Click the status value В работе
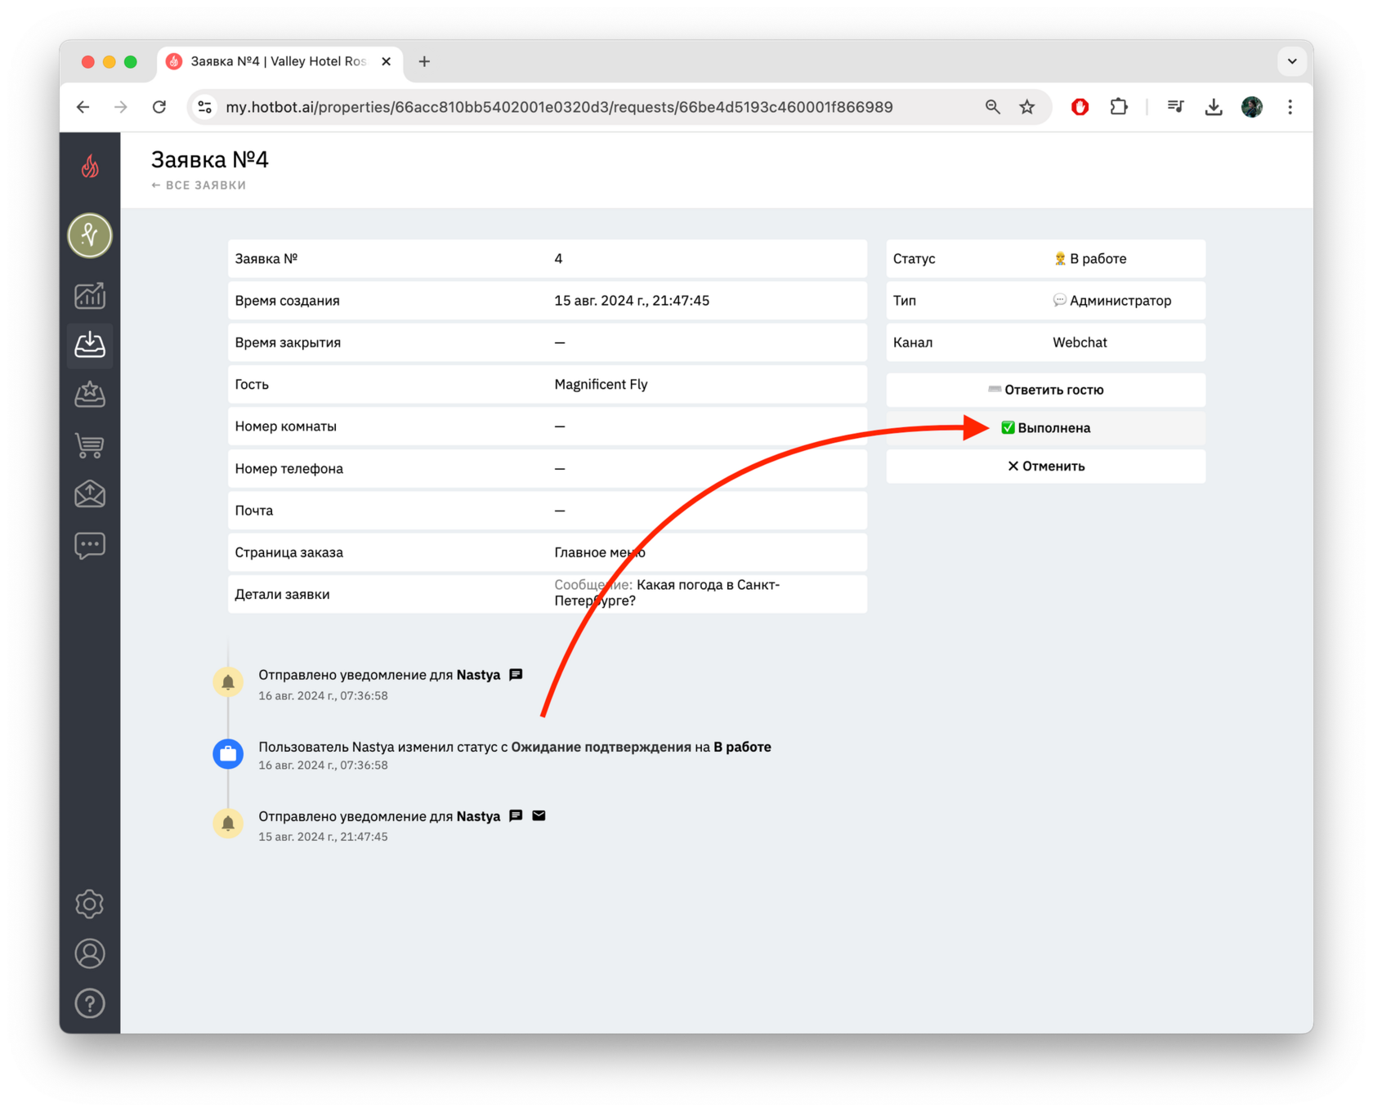 point(1090,259)
